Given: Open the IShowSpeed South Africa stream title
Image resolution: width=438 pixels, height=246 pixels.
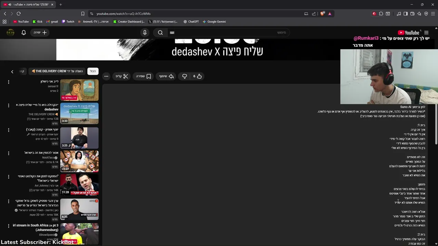Looking at the screenshot, I should (x=36, y=228).
